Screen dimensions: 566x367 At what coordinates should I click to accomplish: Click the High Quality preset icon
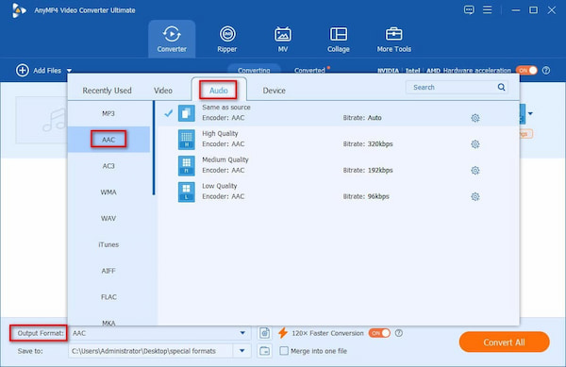pyautogui.click(x=186, y=140)
